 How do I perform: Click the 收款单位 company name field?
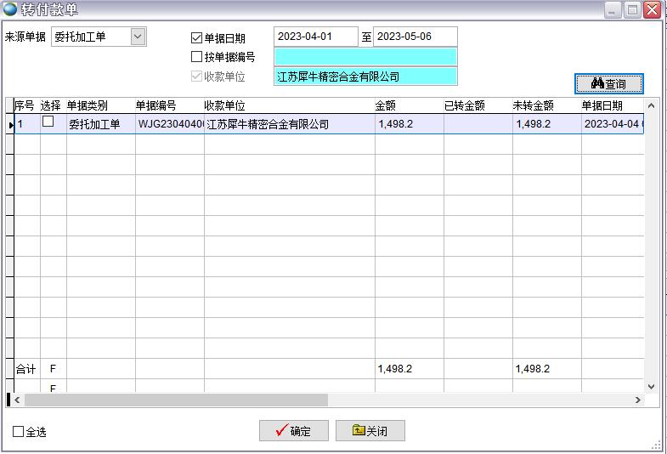[x=365, y=77]
